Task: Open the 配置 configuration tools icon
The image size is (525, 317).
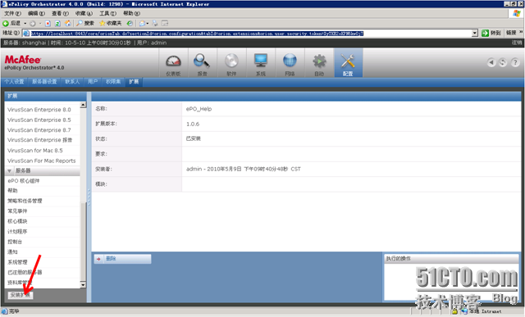Action: 348,64
